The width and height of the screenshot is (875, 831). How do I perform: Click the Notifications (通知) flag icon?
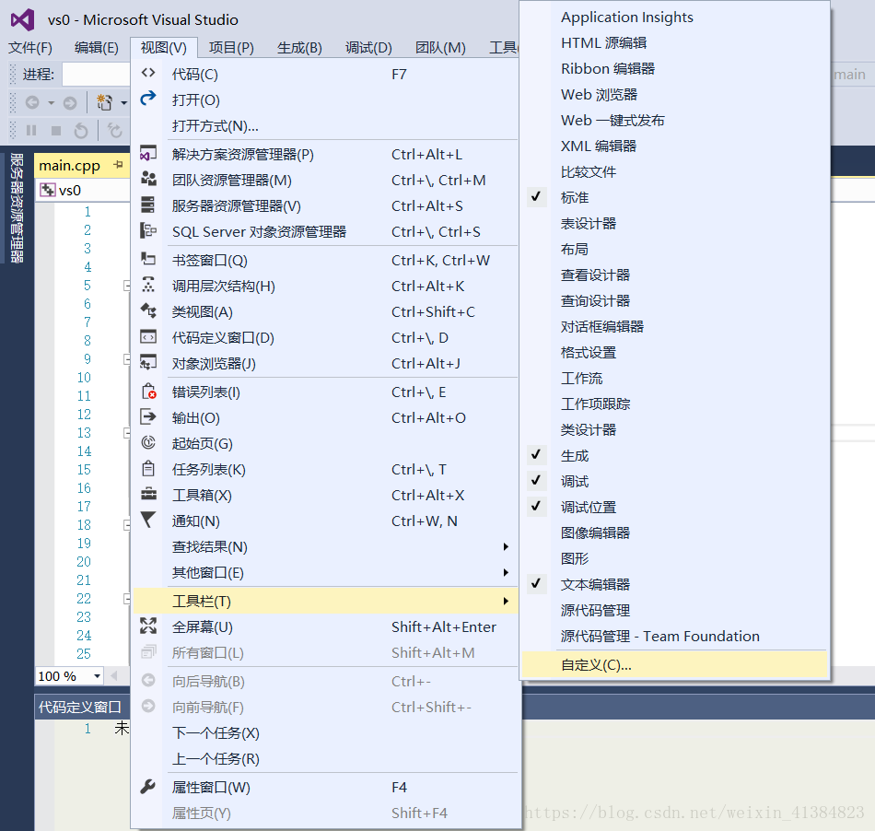[148, 519]
